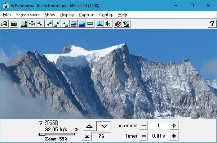Click the picture-with-control-bar toolbar icon
Viewport: 217px width, 143px height.
[74, 24]
